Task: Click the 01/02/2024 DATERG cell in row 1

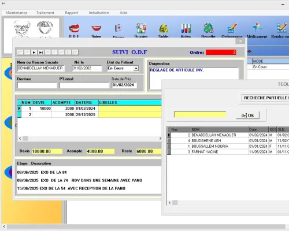Action: point(87,109)
